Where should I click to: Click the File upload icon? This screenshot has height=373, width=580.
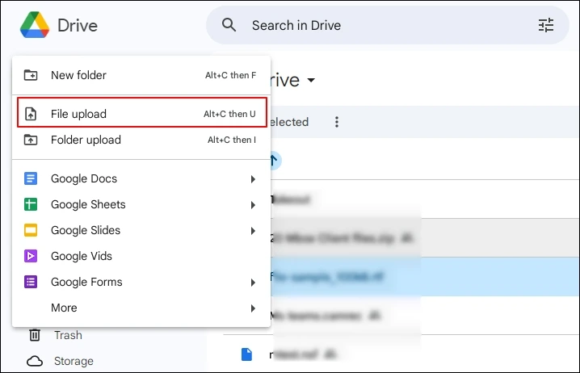coord(31,114)
